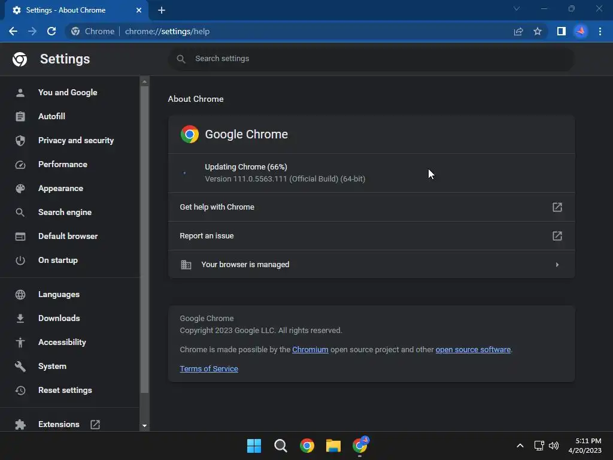
Task: Show hidden system tray icons
Action: coord(520,446)
